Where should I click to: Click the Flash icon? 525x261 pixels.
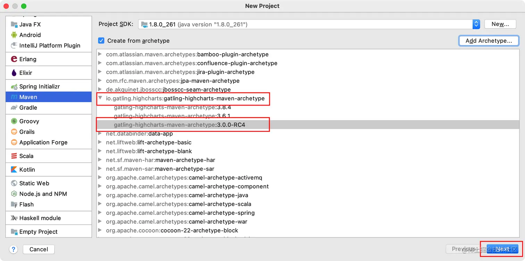click(x=14, y=204)
